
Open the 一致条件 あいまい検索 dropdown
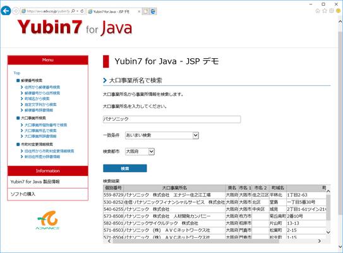[162, 135]
